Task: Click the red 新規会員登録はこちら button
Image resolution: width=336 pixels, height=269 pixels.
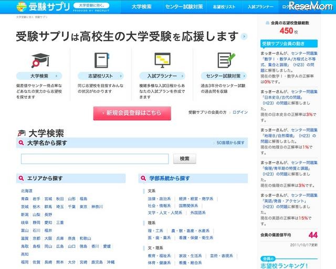Action: 132,113
